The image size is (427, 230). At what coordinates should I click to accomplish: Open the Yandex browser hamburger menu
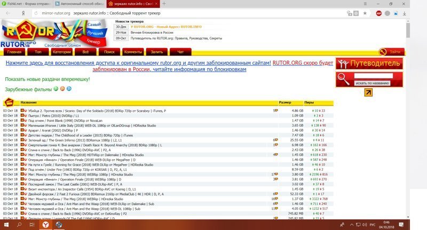[x=365, y=4]
